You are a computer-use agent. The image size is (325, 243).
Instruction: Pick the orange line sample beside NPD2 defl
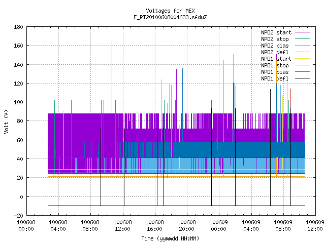(303, 52)
